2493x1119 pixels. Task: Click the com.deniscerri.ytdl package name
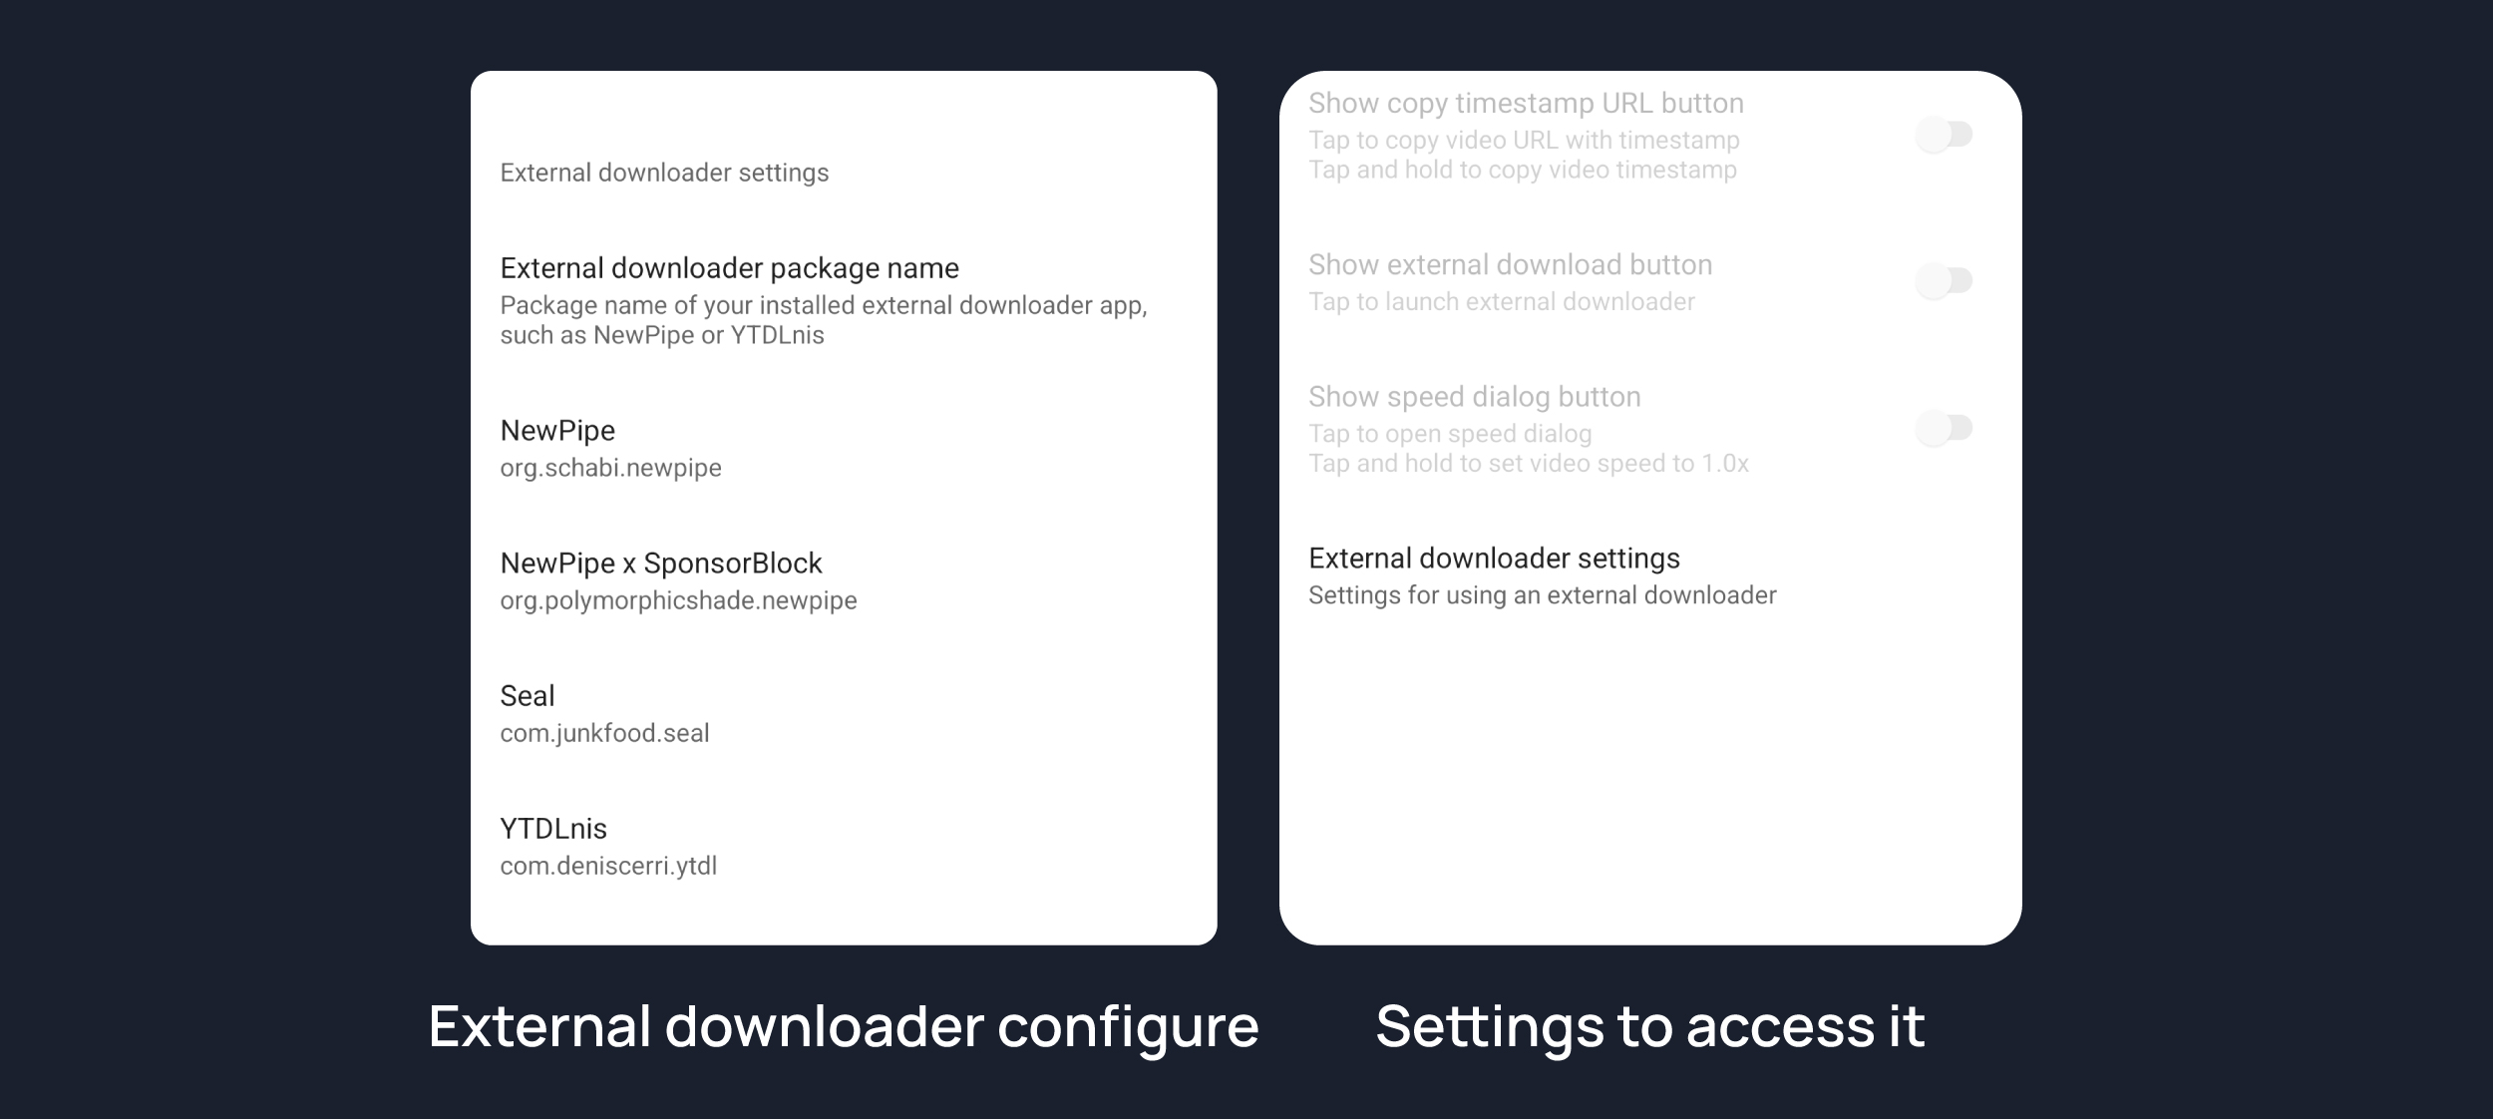click(x=608, y=866)
